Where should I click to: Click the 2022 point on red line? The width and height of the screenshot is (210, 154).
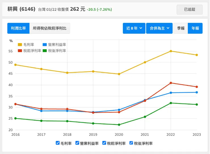tap(171, 83)
